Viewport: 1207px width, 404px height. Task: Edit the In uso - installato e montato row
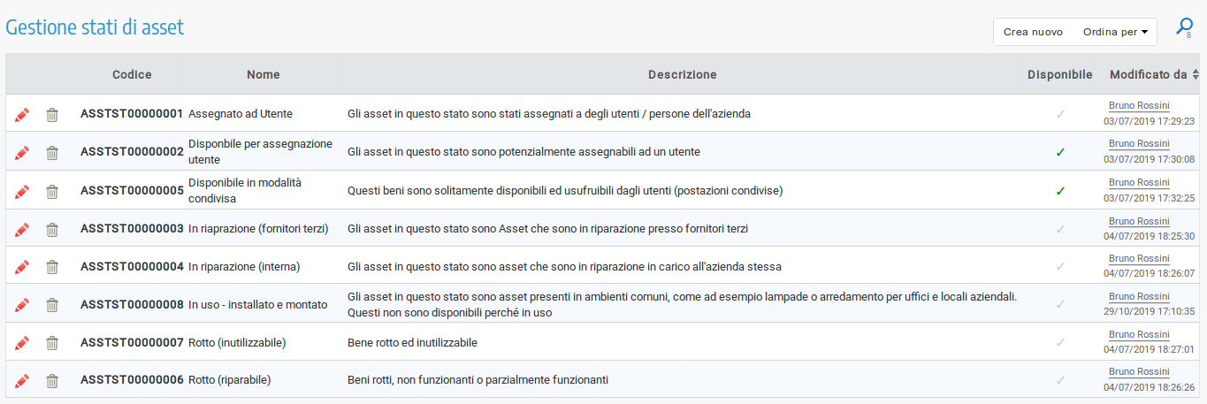pos(22,305)
